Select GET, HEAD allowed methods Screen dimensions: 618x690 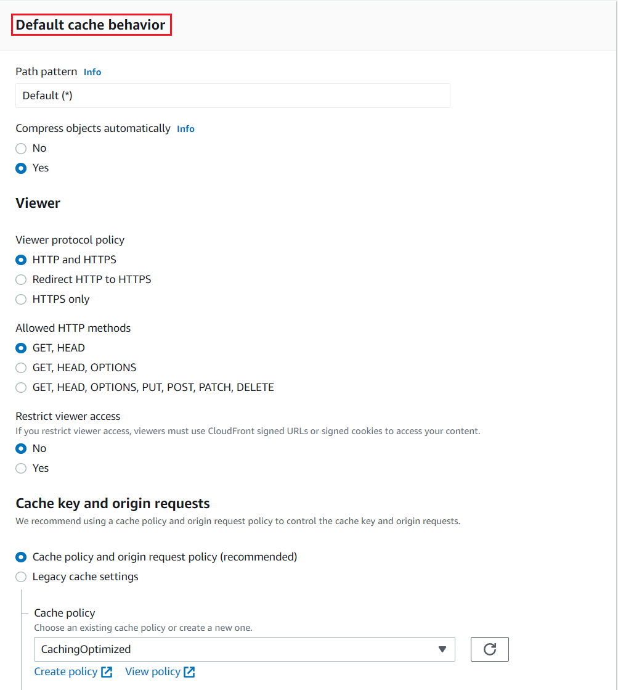coord(21,348)
